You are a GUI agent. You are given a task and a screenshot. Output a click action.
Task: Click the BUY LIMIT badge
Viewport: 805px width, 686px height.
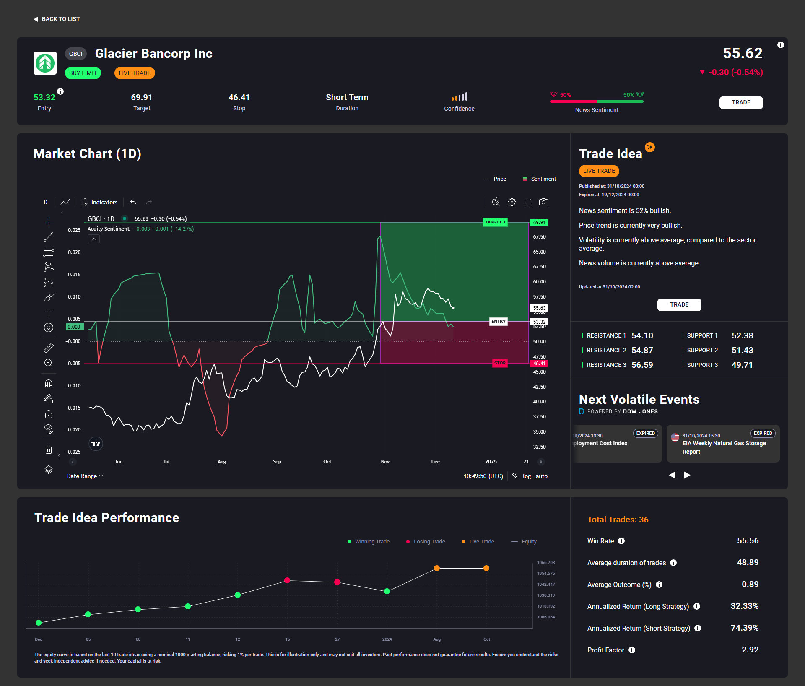click(83, 73)
